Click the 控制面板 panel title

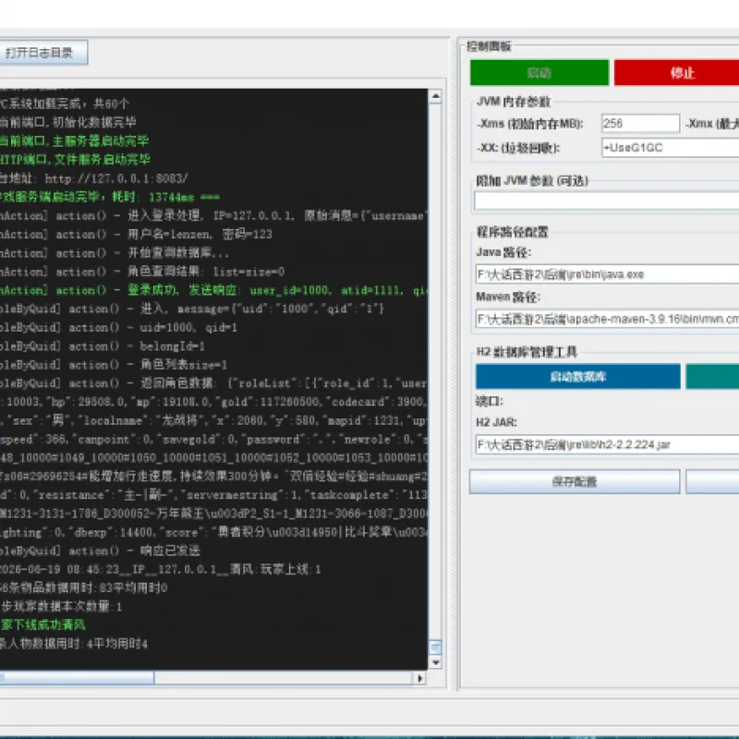(489, 46)
